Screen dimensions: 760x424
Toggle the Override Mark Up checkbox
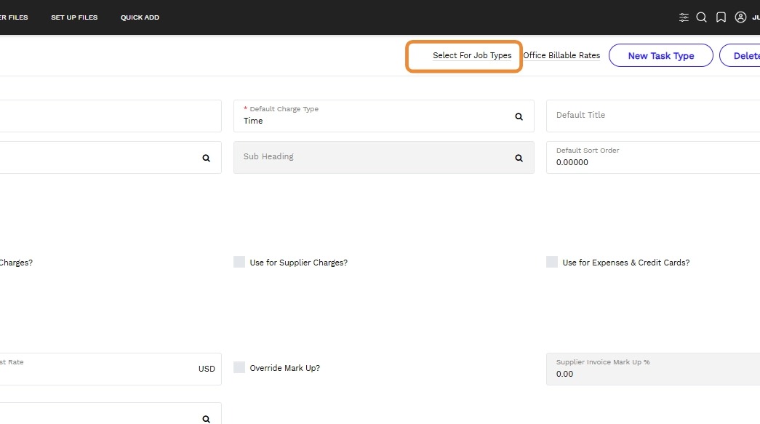239,367
